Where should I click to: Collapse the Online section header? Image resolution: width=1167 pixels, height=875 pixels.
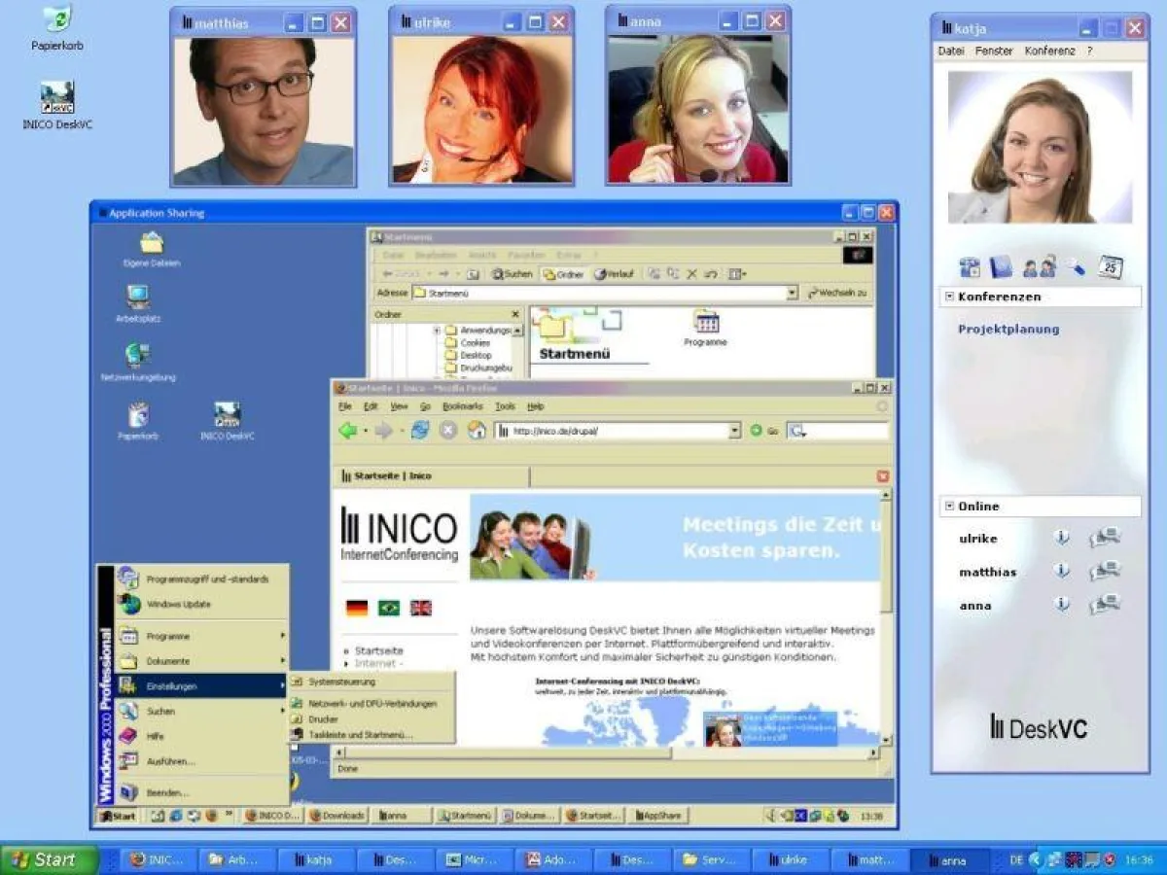point(948,506)
